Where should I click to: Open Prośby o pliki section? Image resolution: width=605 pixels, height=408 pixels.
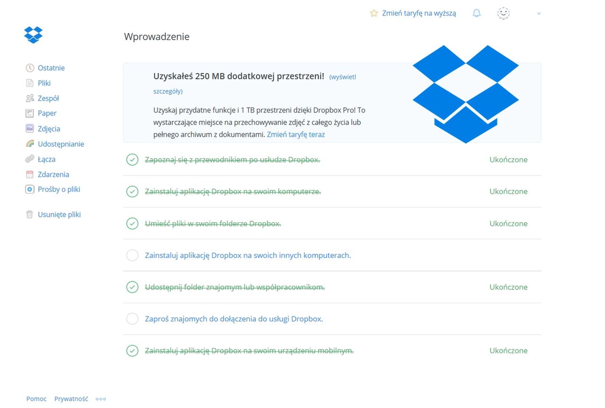[x=59, y=189]
